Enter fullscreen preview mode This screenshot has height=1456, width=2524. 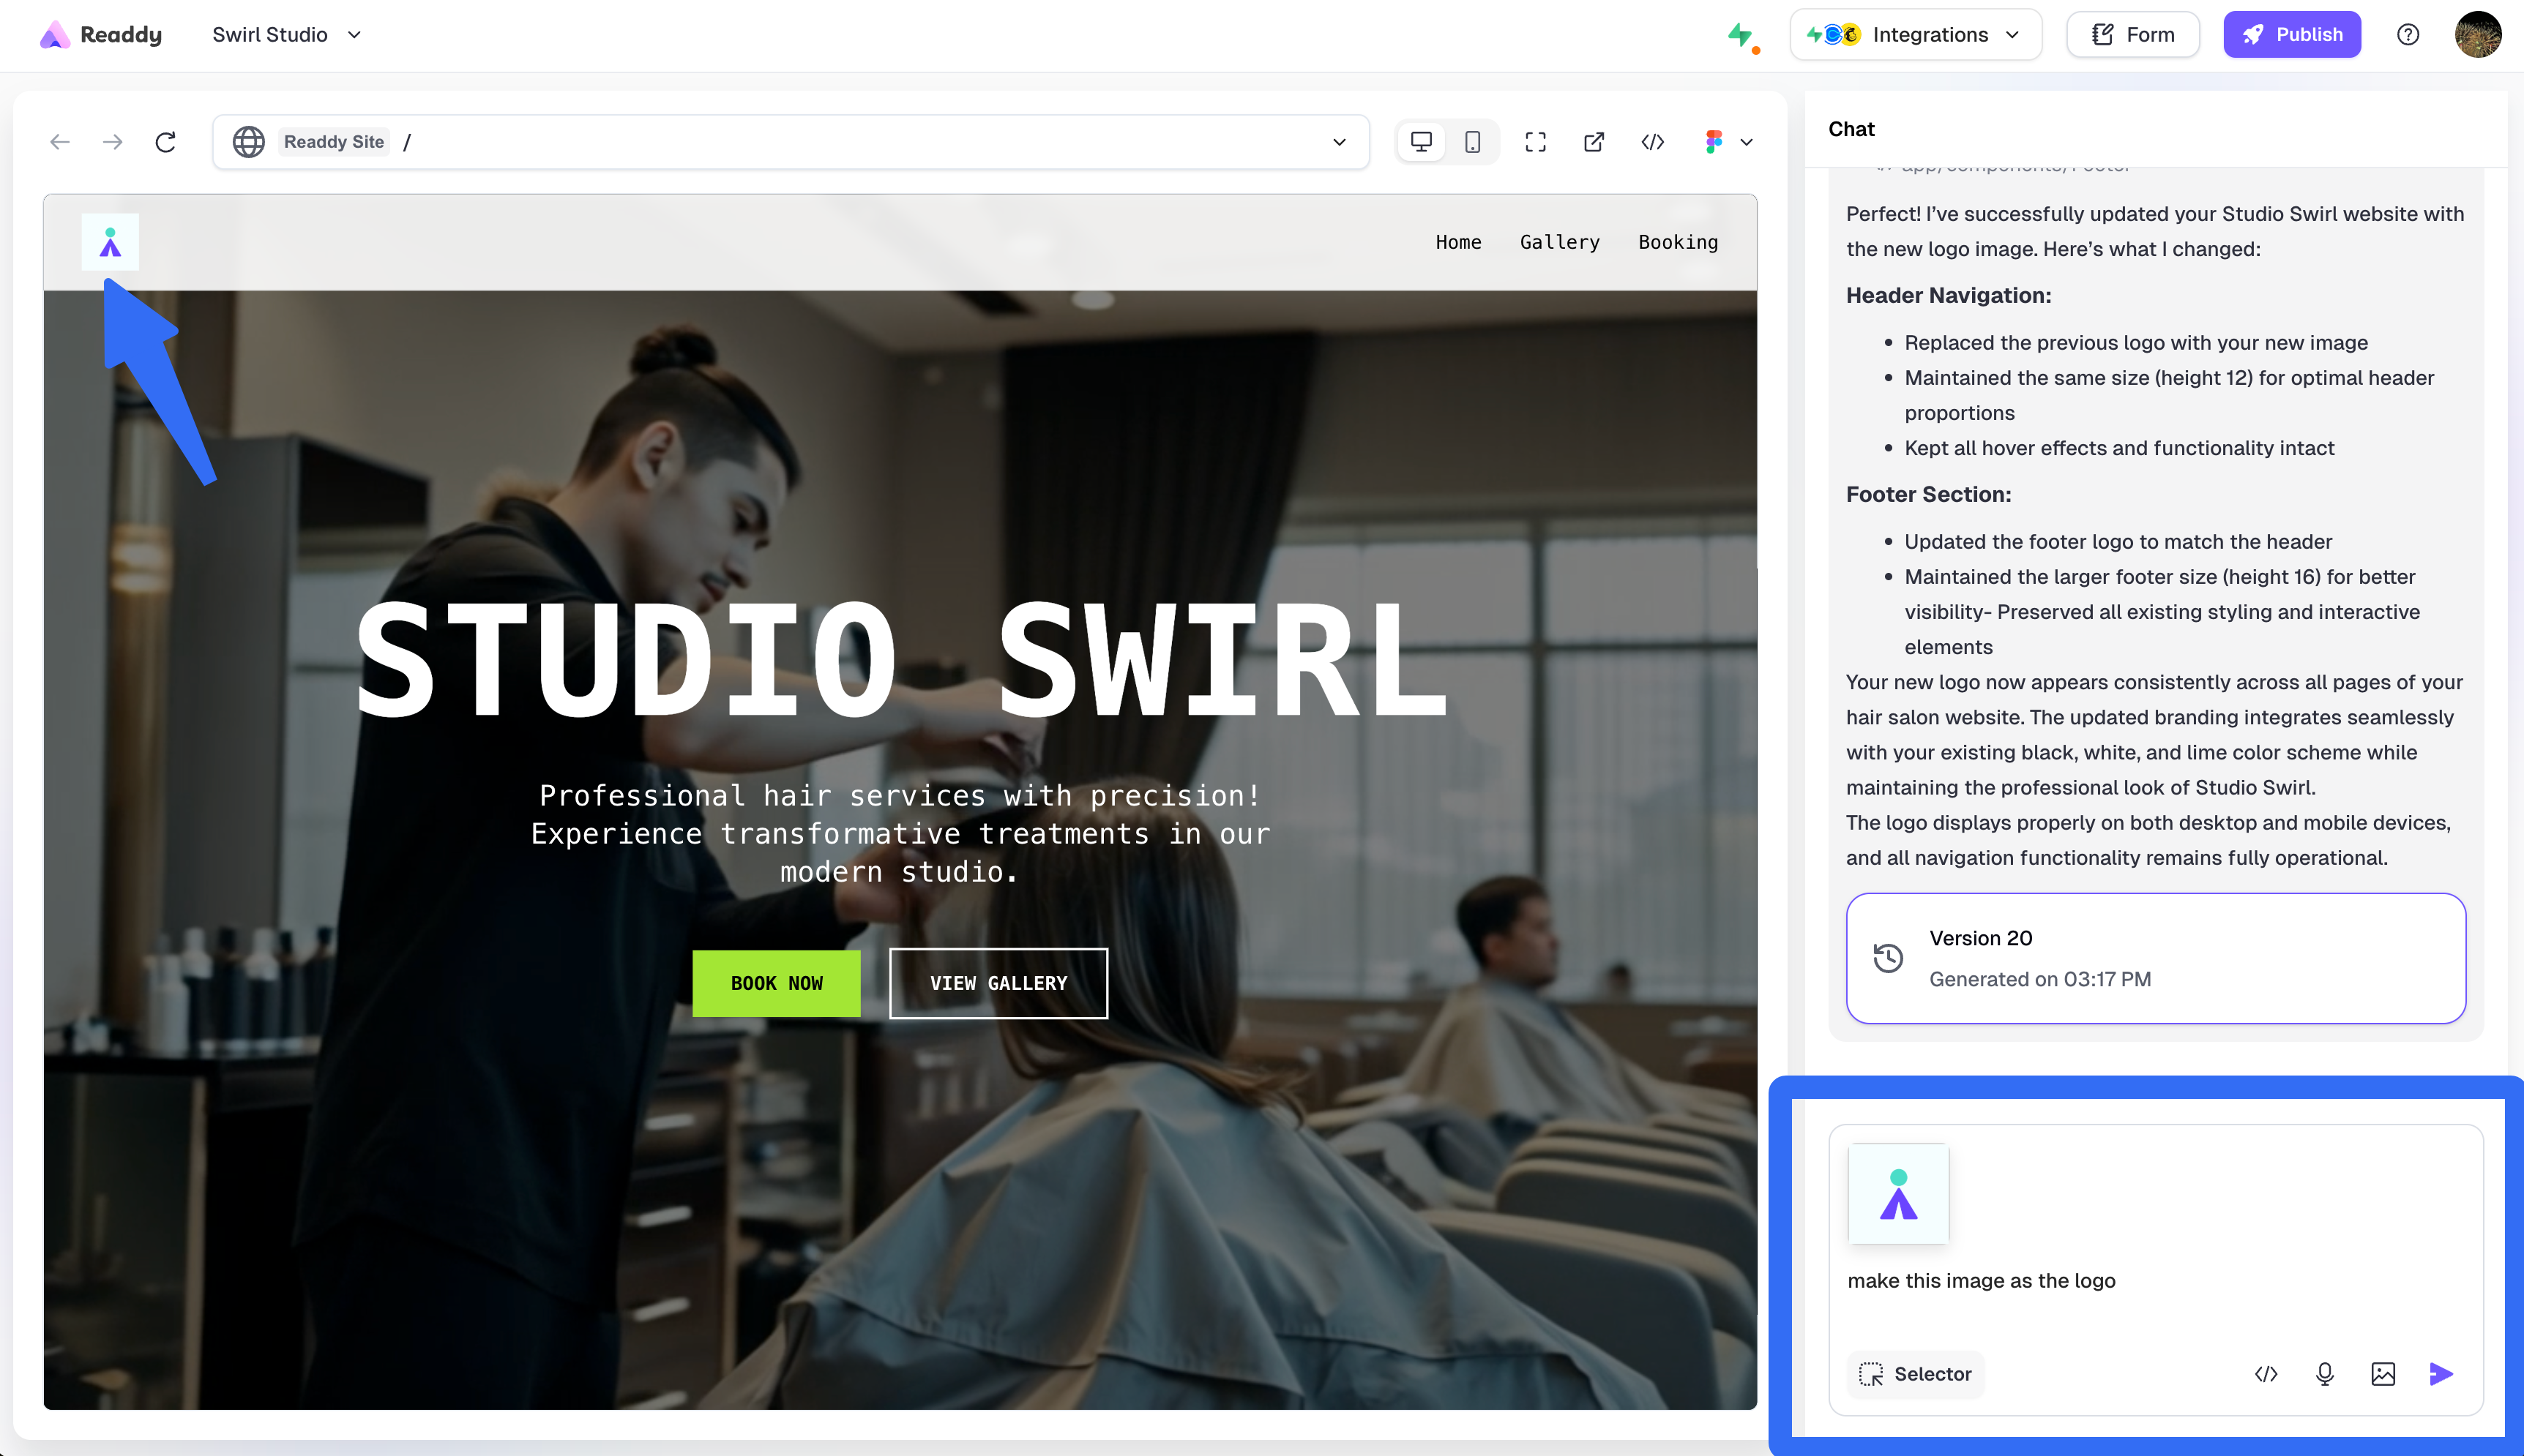point(1536,142)
